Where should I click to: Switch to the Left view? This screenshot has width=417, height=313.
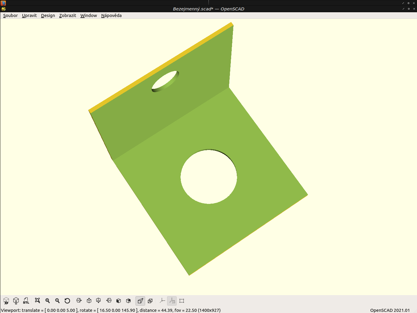point(109,301)
